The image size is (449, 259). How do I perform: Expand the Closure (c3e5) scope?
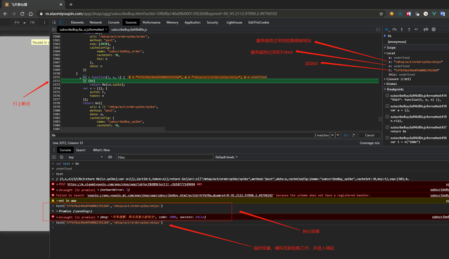(x=385, y=79)
